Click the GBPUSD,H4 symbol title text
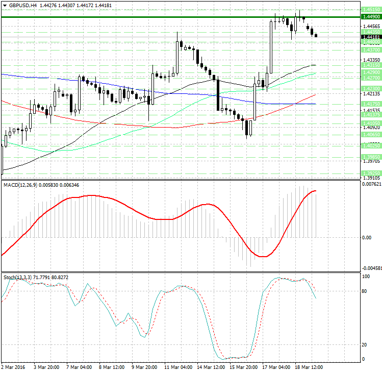Image resolution: width=382 pixels, height=373 pixels. point(23,6)
